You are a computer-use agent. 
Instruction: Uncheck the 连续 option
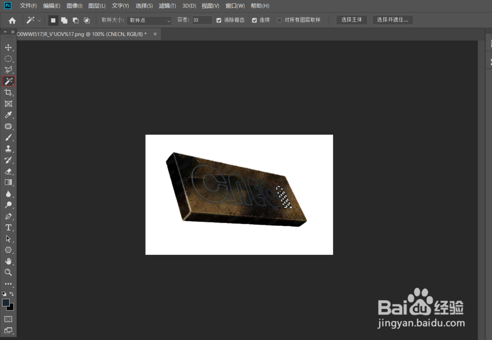pyautogui.click(x=254, y=20)
